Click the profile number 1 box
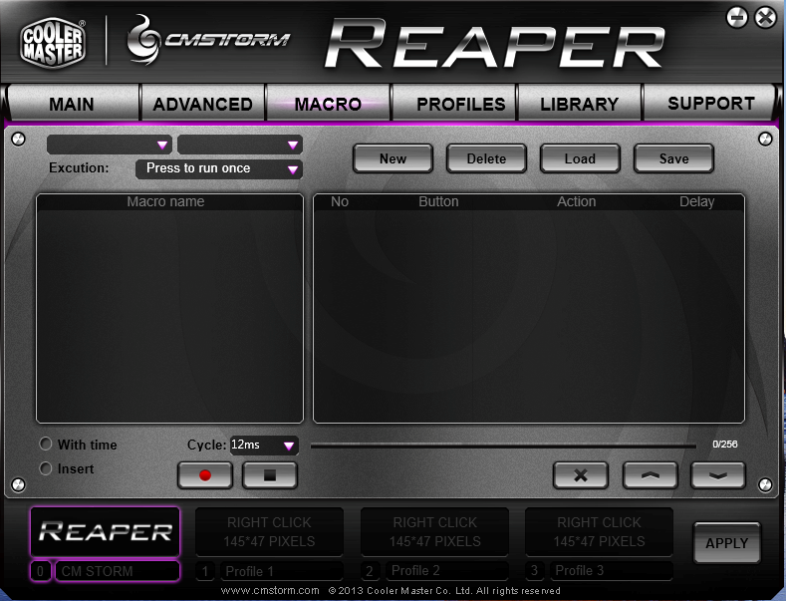This screenshot has width=786, height=601. (205, 571)
